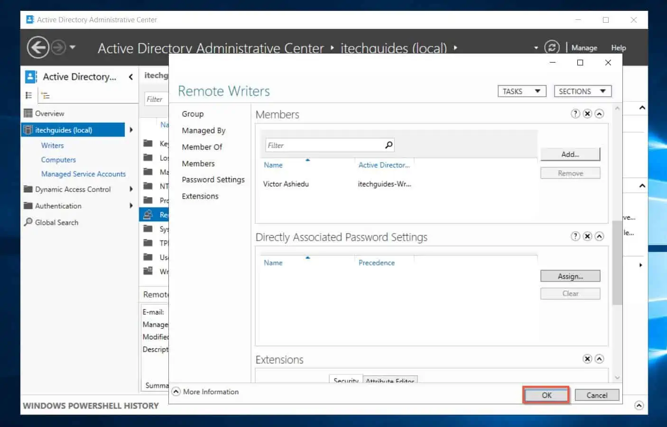Collapse Directly Associated Password Settings section

[x=599, y=236]
